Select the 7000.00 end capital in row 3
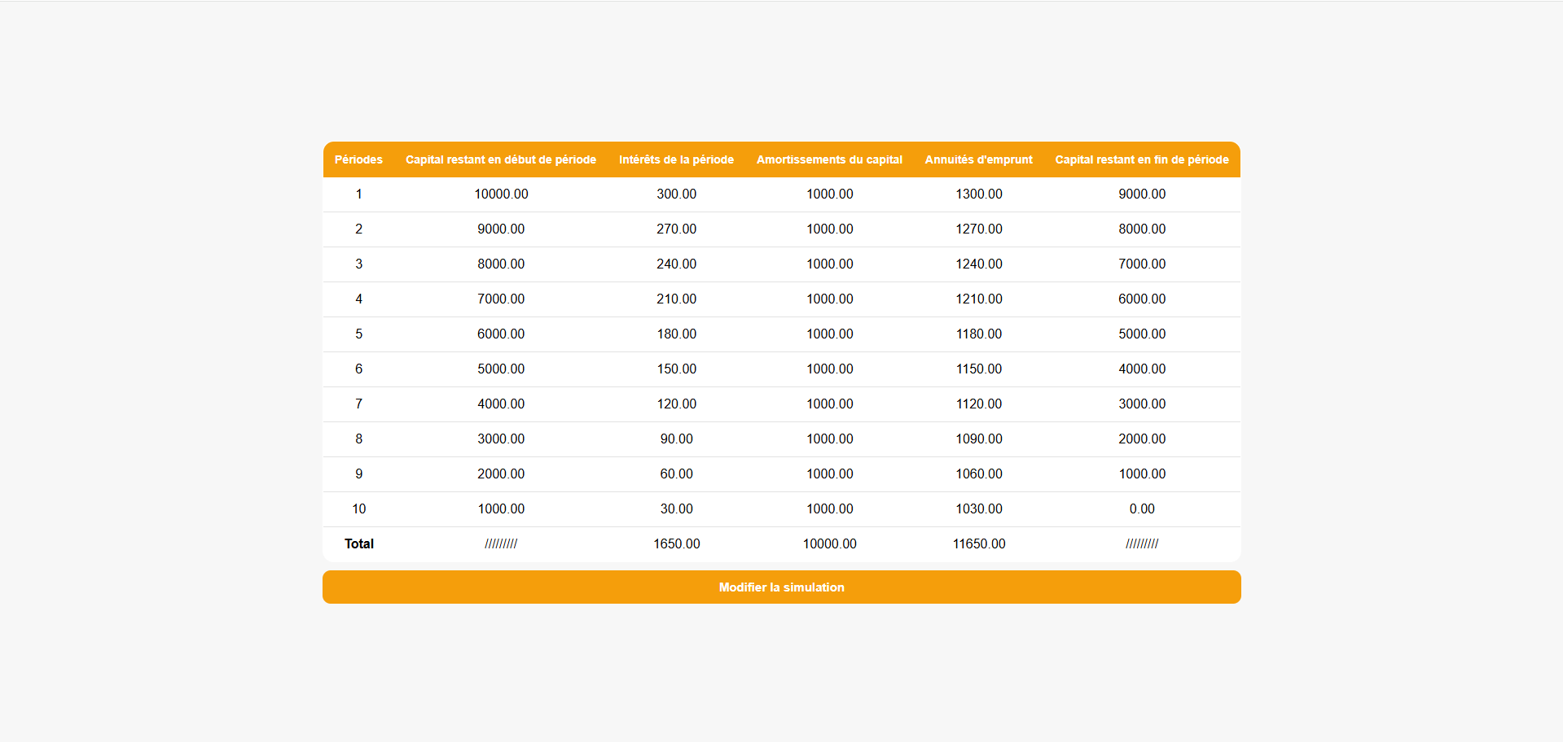The width and height of the screenshot is (1563, 742). tap(1141, 264)
